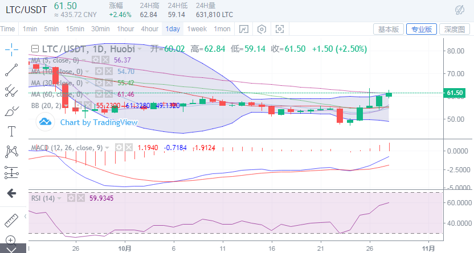Select the XABCD pattern tool
This screenshot has width=474, height=253.
point(11,151)
